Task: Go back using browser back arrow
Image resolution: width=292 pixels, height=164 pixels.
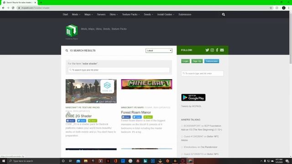Action: (3, 8)
